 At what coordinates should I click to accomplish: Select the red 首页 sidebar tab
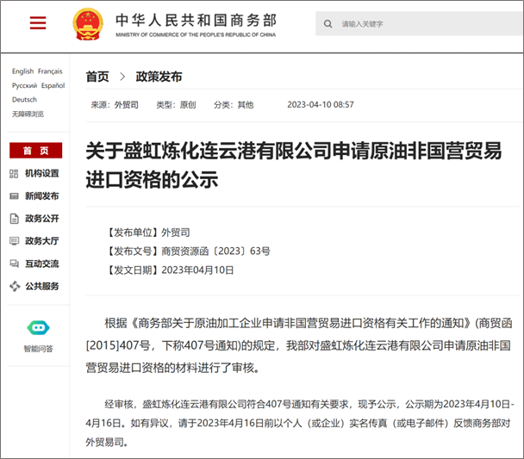(35, 151)
